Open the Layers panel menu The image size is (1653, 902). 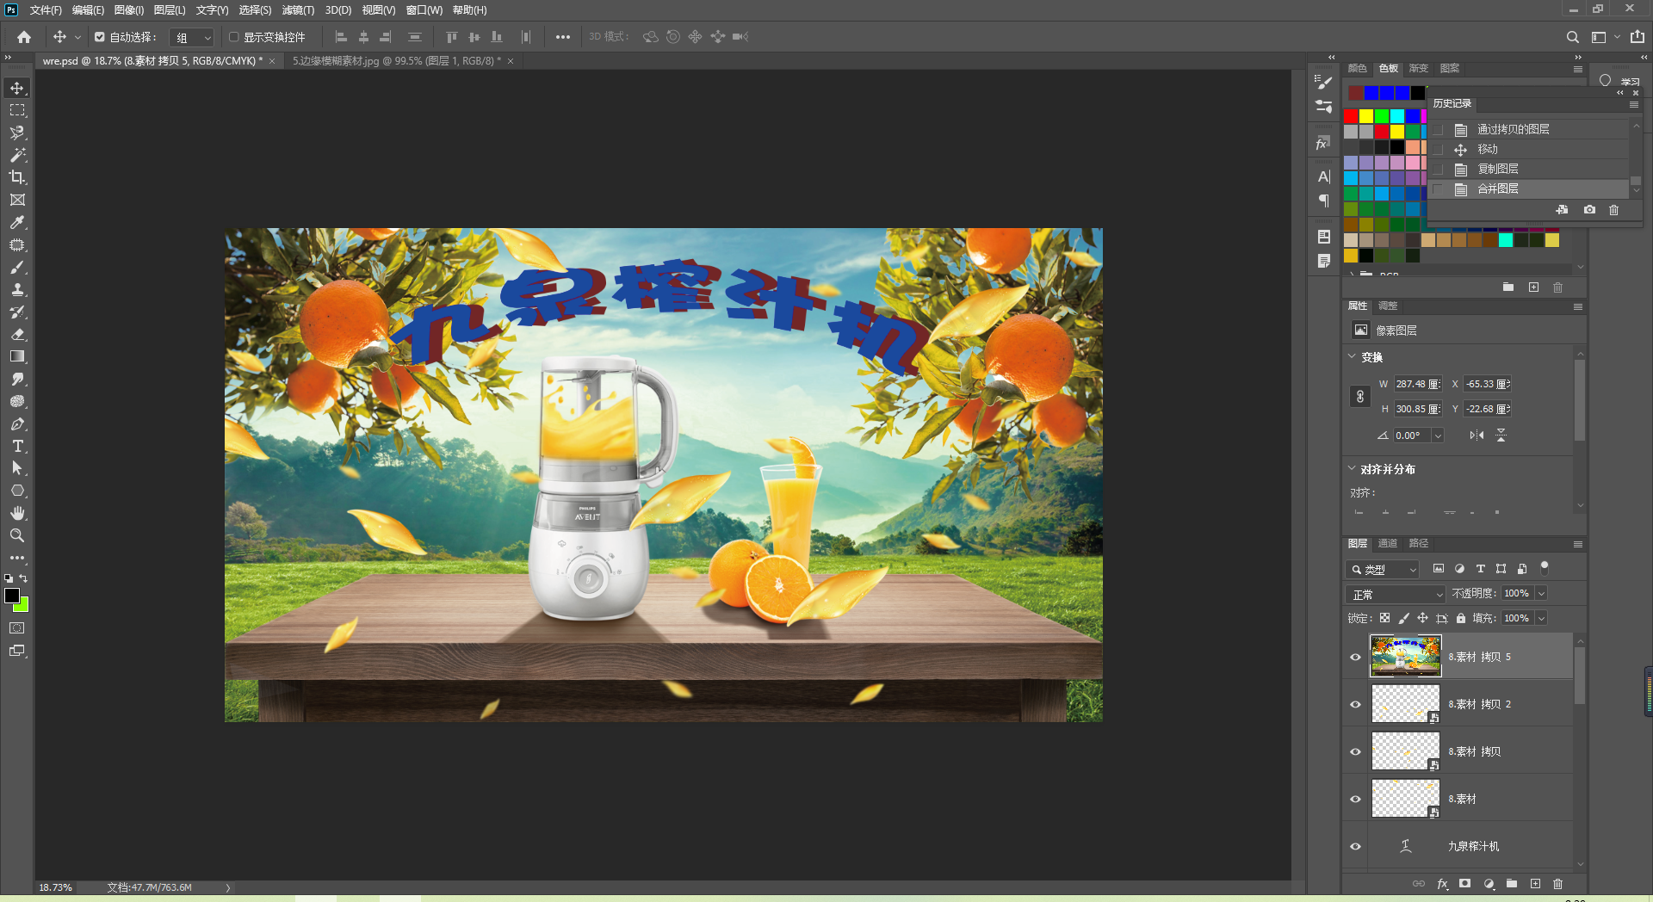pyautogui.click(x=1578, y=544)
